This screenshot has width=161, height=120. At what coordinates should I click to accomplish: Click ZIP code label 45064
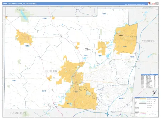pyautogui.click(x=45, y=18)
